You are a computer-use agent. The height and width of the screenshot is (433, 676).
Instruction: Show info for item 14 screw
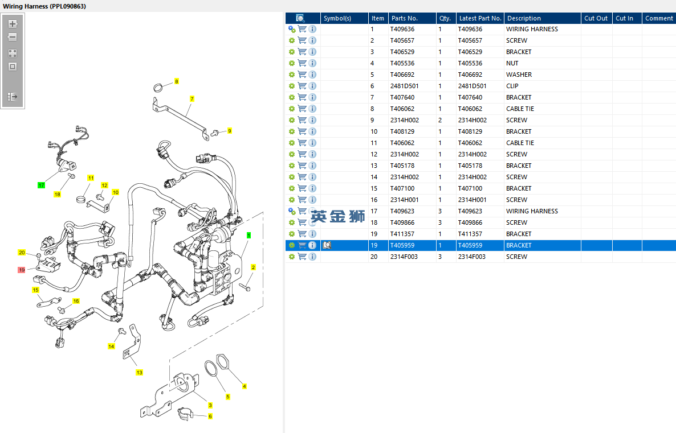[312, 177]
